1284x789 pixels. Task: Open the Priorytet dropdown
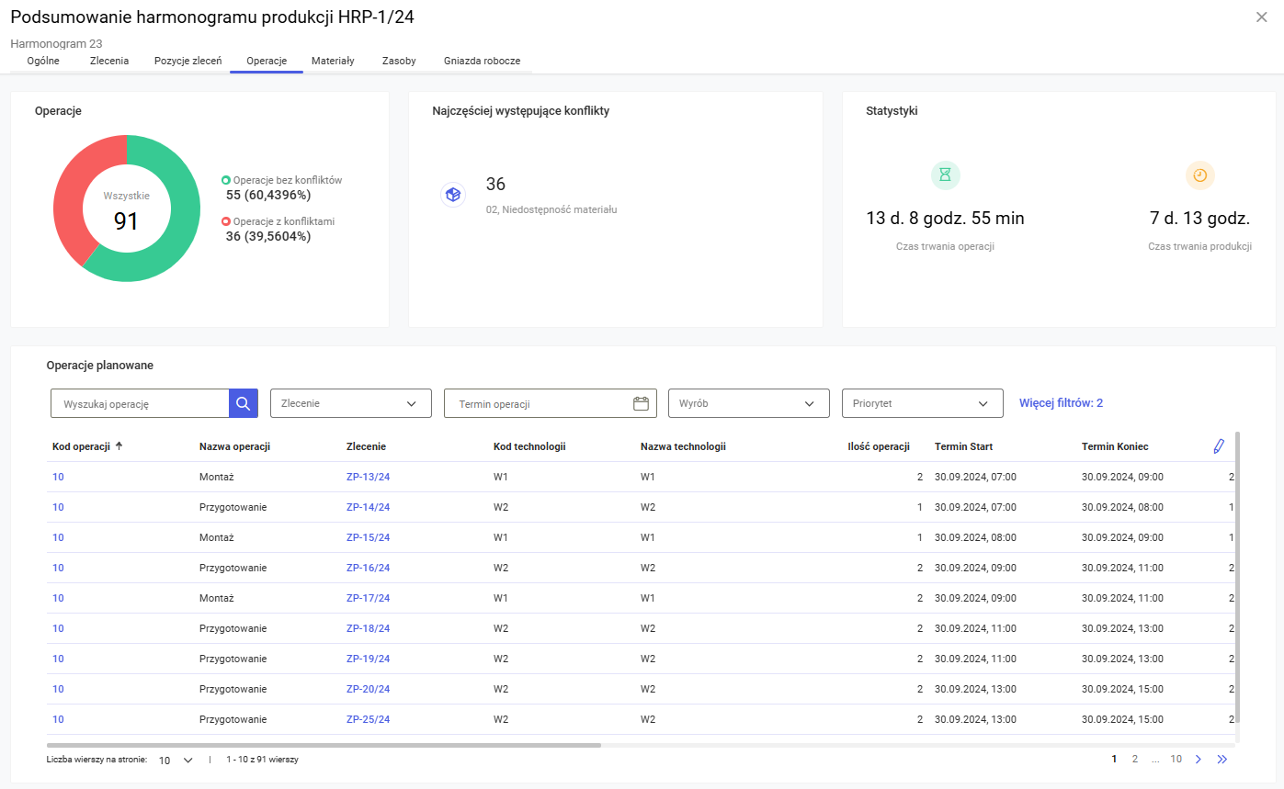point(922,403)
